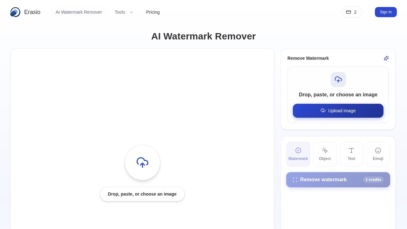Click the Erasio logo icon

tap(15, 12)
